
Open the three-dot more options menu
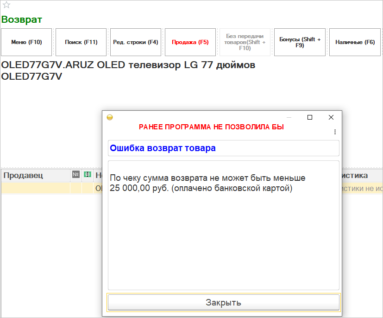pyautogui.click(x=335, y=132)
